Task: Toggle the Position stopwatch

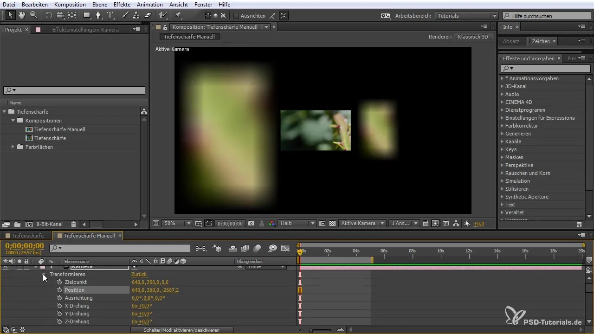Action: [x=59, y=290]
